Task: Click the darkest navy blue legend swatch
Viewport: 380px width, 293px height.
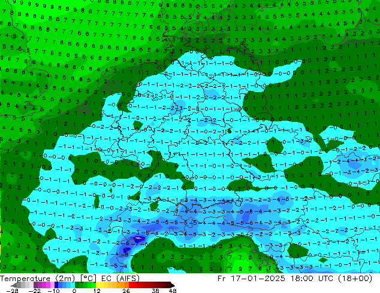Action: click(x=56, y=285)
